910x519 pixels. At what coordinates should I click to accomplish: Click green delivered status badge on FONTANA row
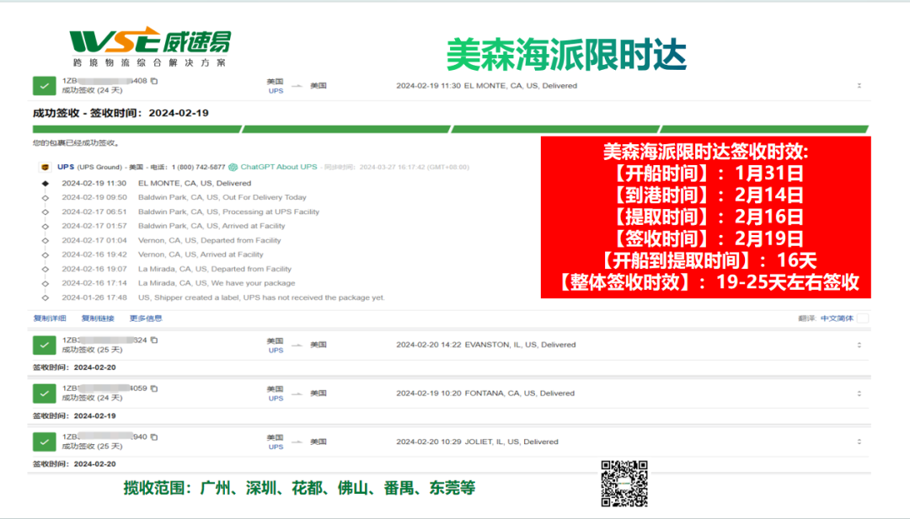tap(44, 393)
